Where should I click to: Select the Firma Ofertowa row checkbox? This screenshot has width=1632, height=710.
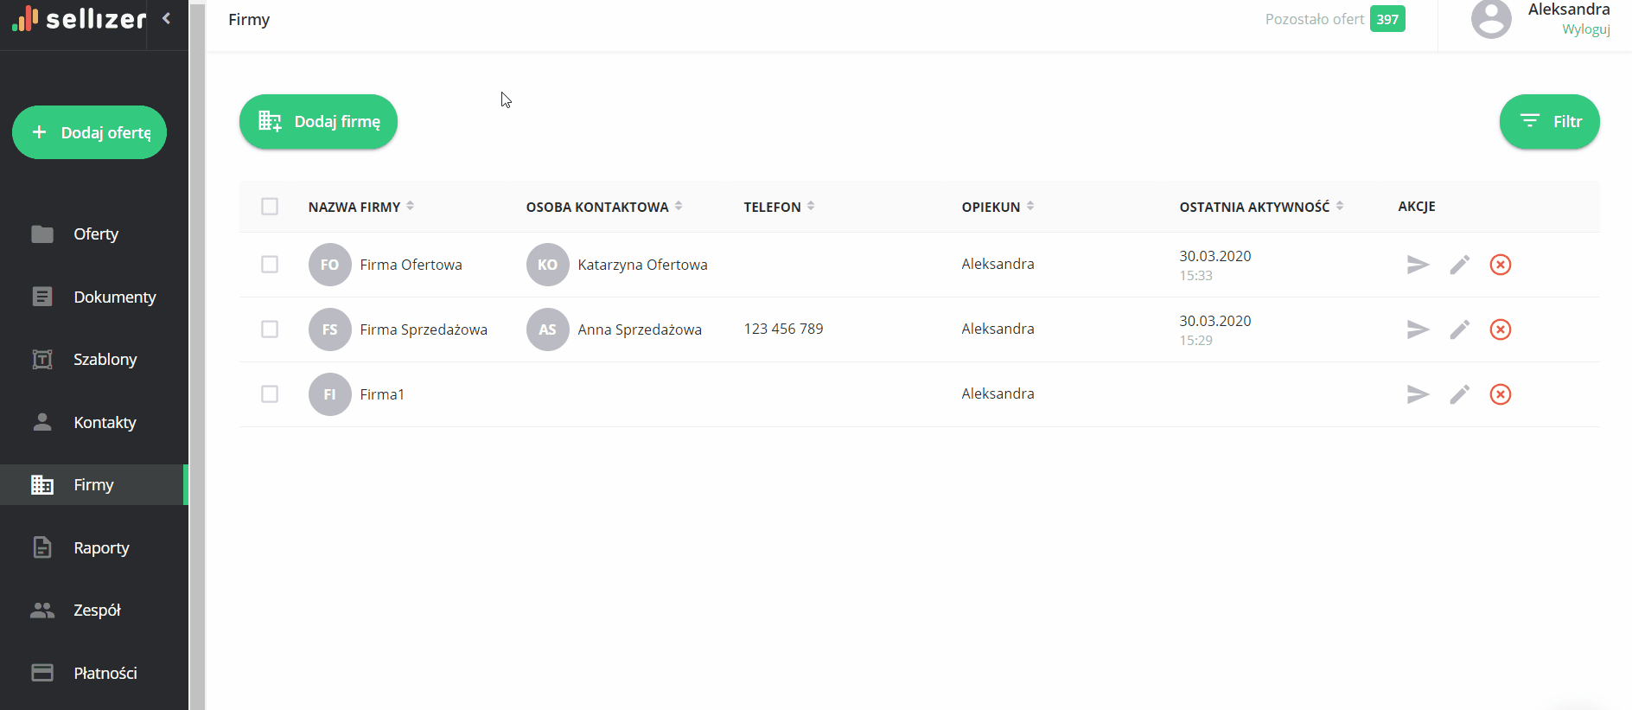point(270,265)
